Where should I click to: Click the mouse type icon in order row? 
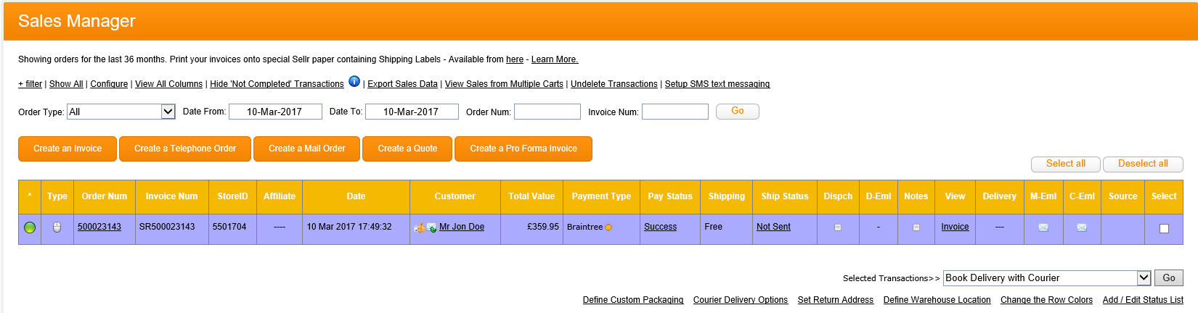pyautogui.click(x=57, y=228)
